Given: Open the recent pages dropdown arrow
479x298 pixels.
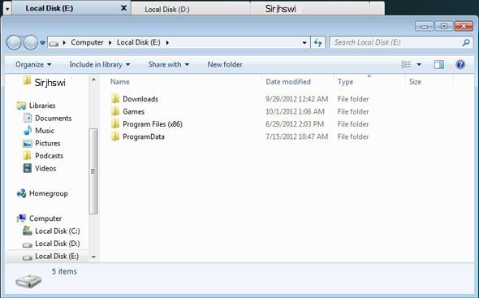Looking at the screenshot, I should pyautogui.click(x=43, y=43).
